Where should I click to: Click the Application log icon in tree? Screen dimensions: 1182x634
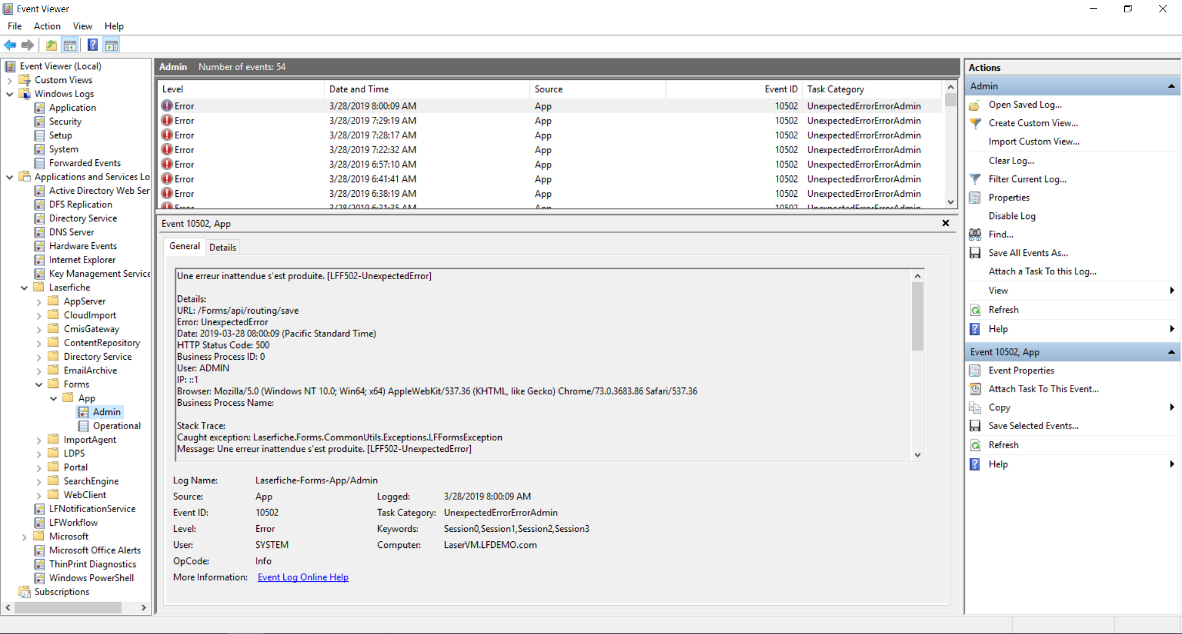(x=39, y=108)
